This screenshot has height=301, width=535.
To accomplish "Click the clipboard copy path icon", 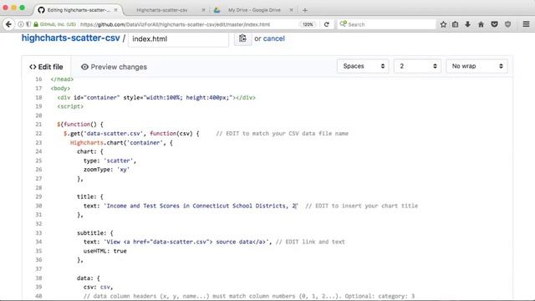I will [x=242, y=38].
